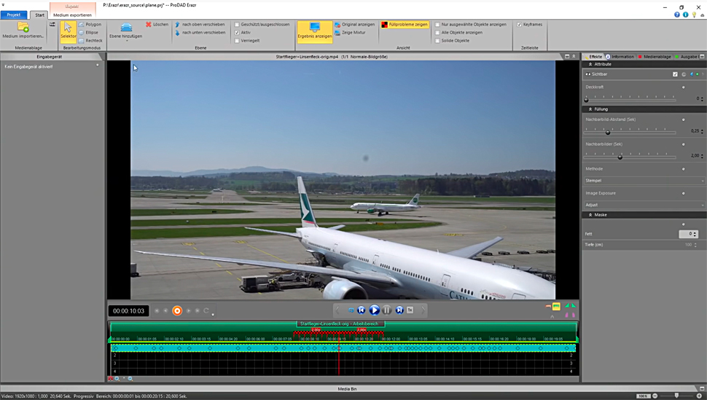Open the Projekt menu tab
This screenshot has width=707, height=400.
pos(14,15)
